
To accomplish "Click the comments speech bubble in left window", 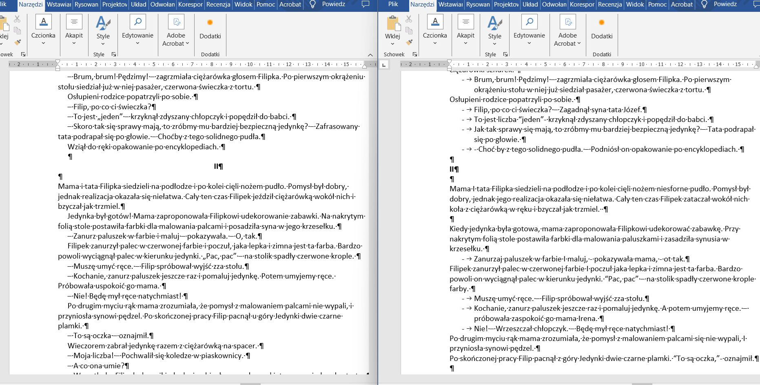I will (x=366, y=4).
